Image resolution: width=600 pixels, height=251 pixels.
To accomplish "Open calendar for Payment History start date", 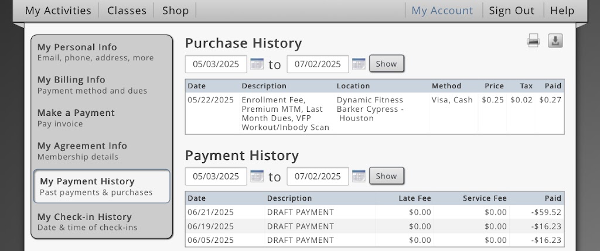I will point(257,176).
